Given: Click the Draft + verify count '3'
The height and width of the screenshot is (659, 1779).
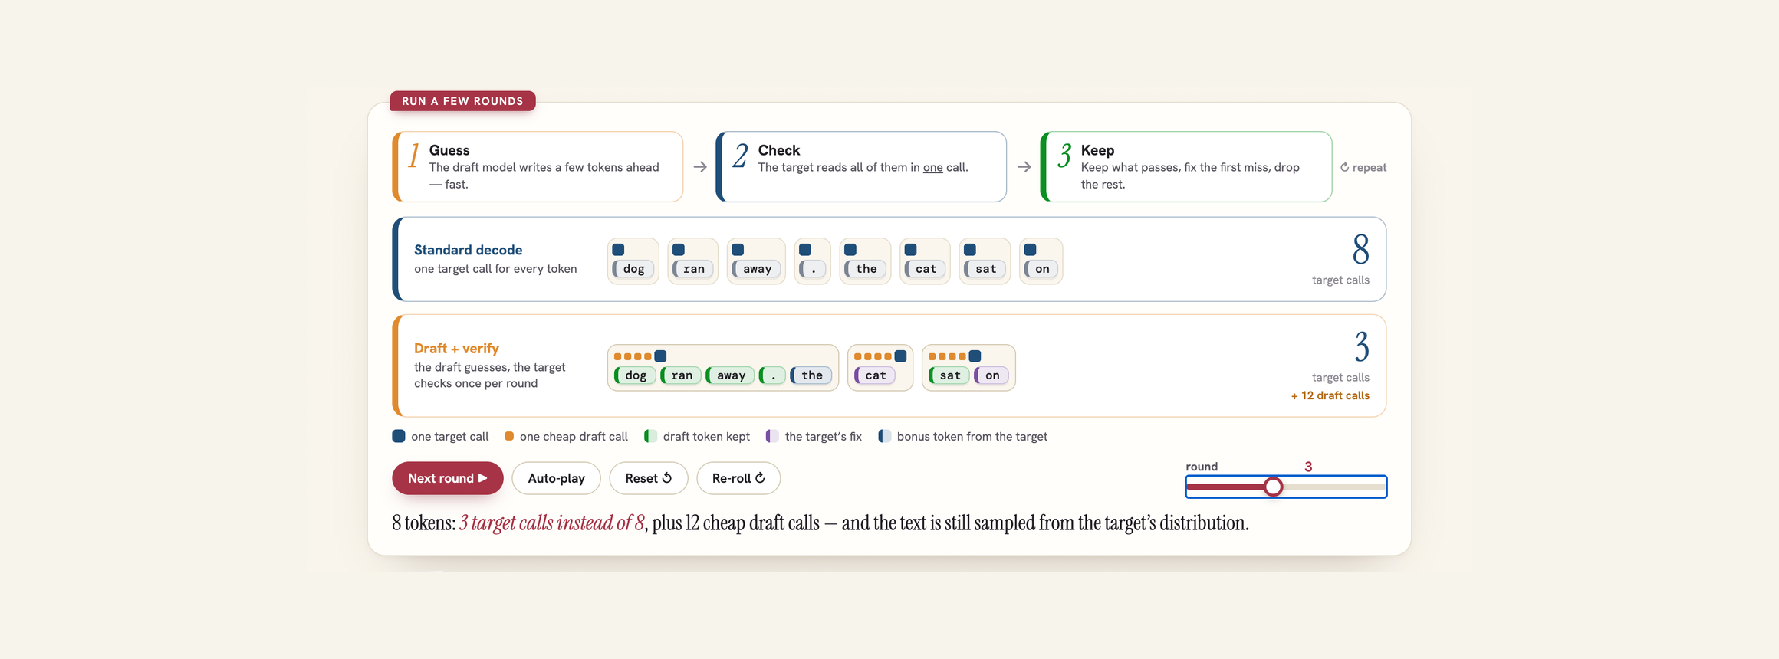Looking at the screenshot, I should 1362,347.
